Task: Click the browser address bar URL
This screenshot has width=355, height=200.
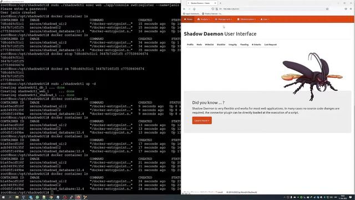Action: [x=231, y=9]
